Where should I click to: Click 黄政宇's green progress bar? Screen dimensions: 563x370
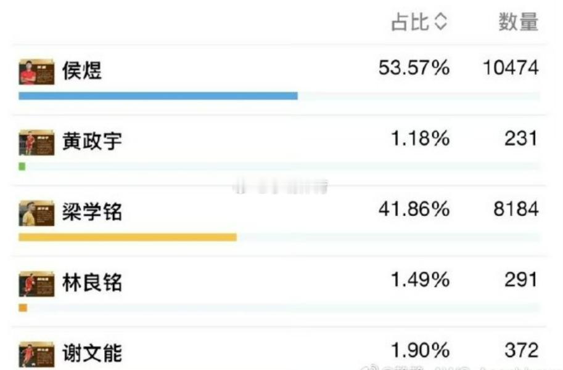click(x=23, y=165)
